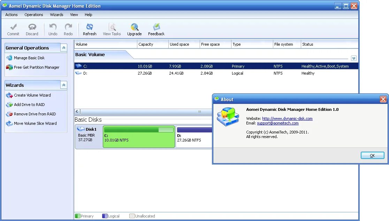
Task: Click the Redo toolbar icon
Action: [68, 27]
